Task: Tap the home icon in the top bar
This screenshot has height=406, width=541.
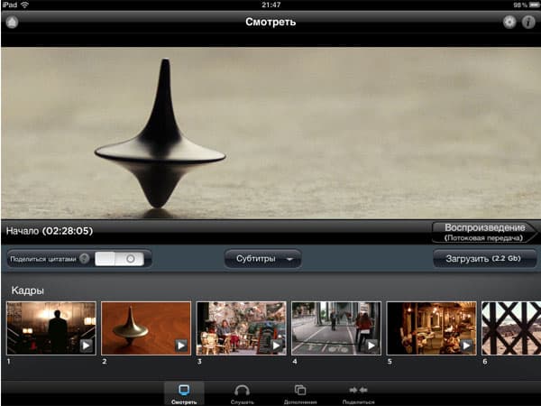Action: tap(12, 22)
